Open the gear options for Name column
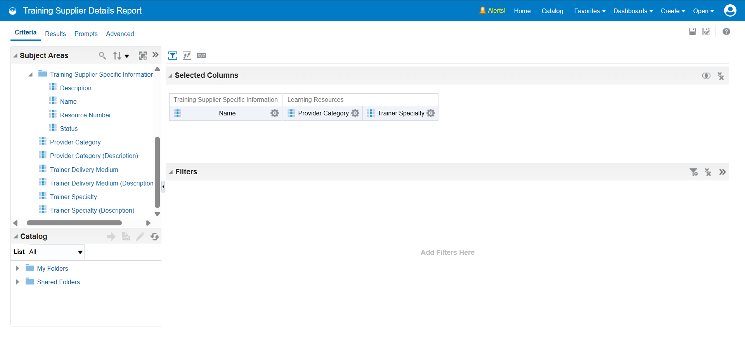The width and height of the screenshot is (745, 340). [275, 113]
